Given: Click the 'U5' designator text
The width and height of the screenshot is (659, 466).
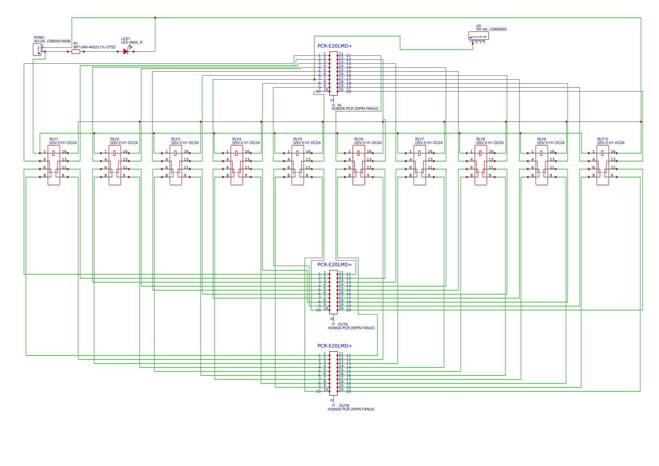Looking at the screenshot, I should pyautogui.click(x=479, y=26).
